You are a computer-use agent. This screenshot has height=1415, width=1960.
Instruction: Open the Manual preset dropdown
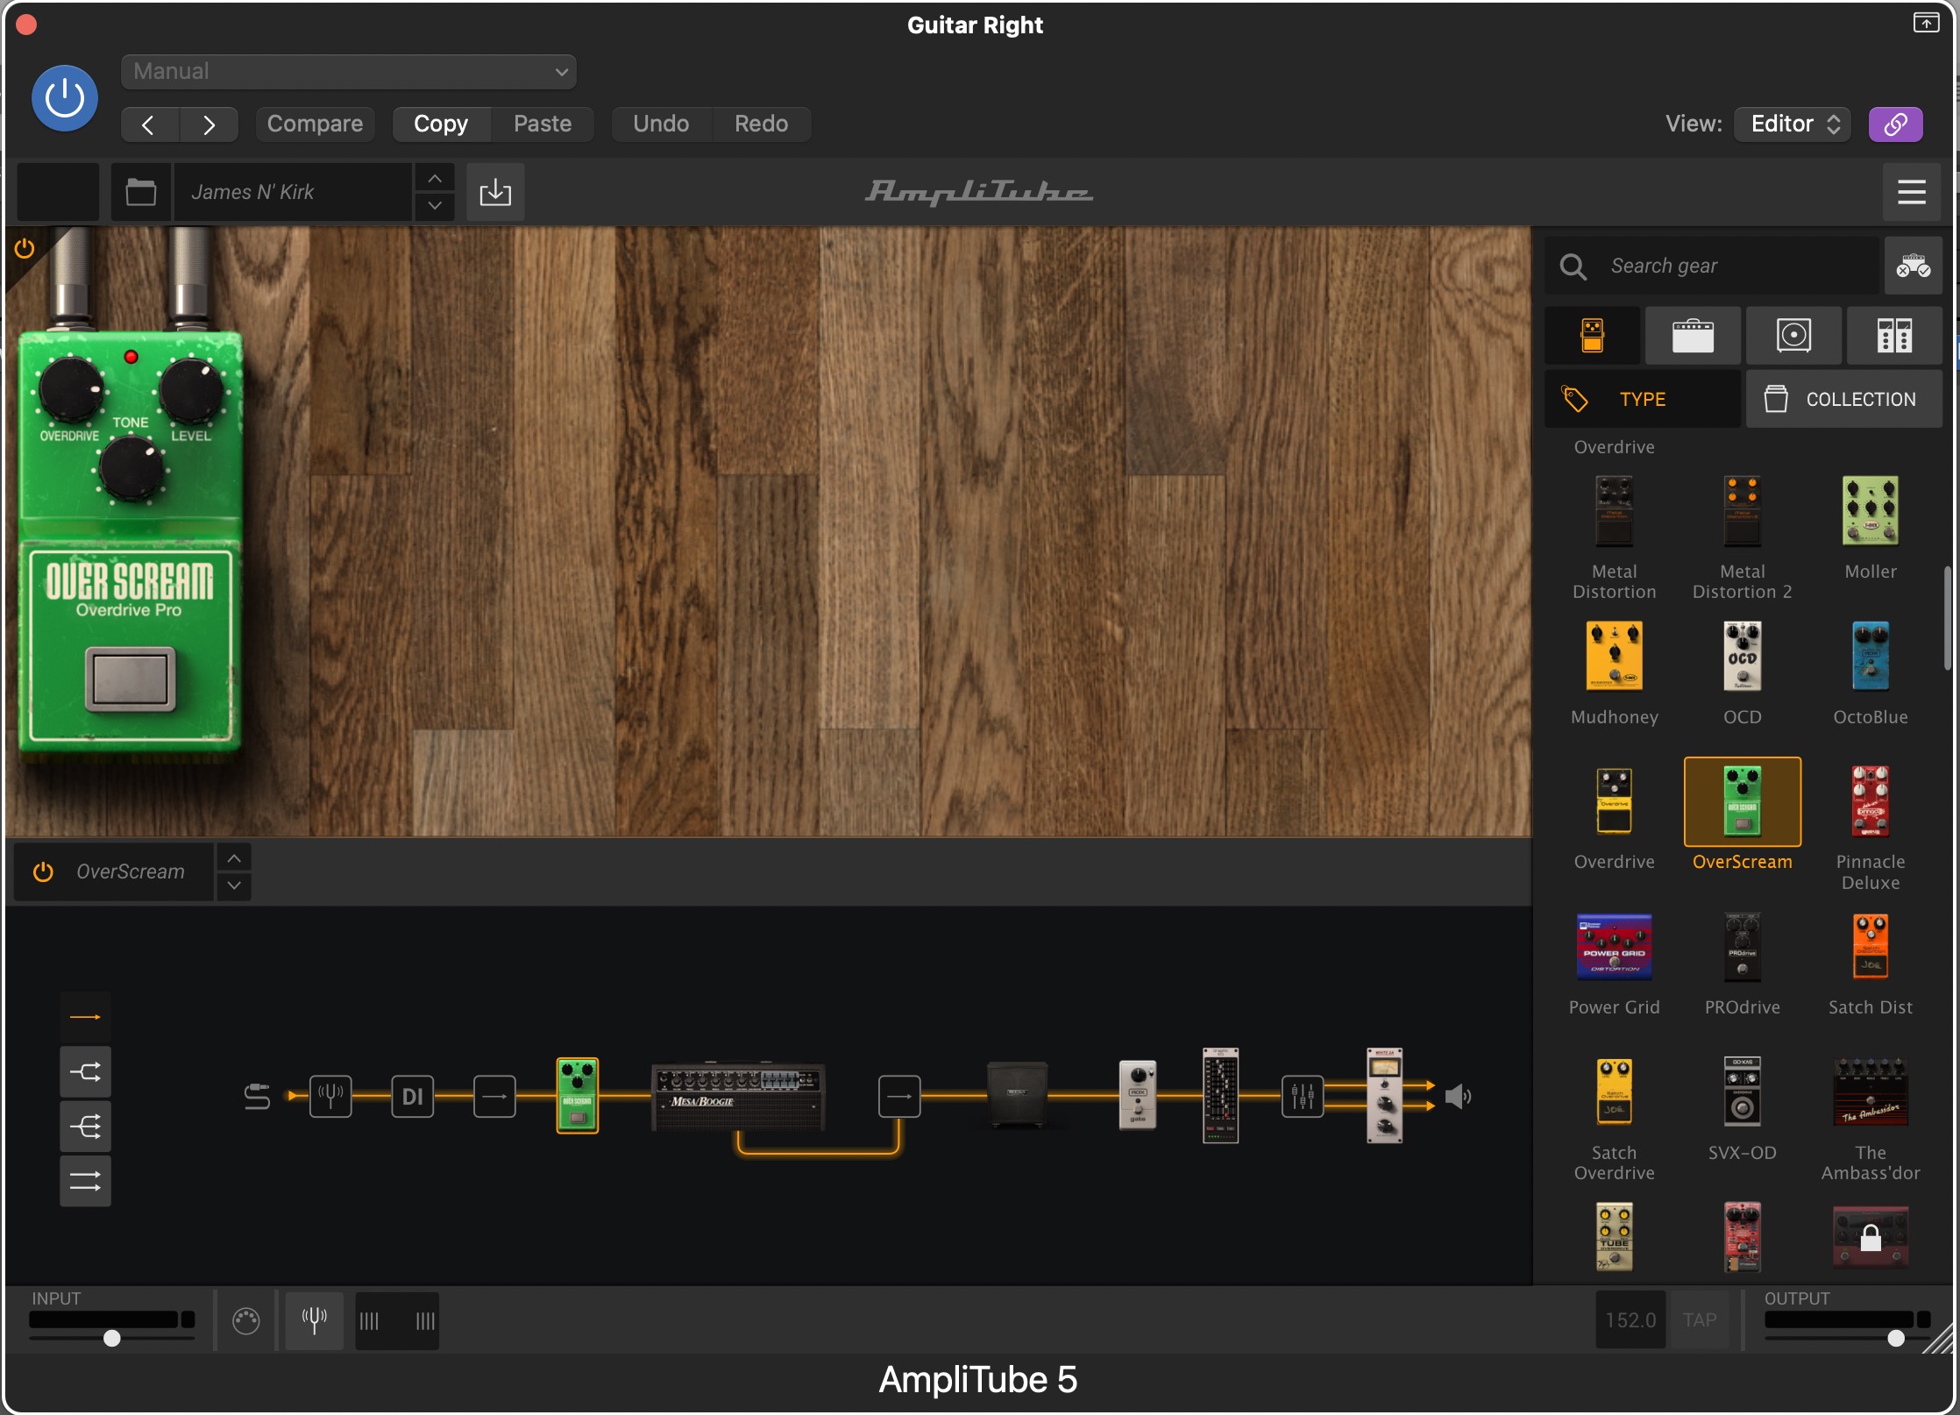pyautogui.click(x=349, y=72)
